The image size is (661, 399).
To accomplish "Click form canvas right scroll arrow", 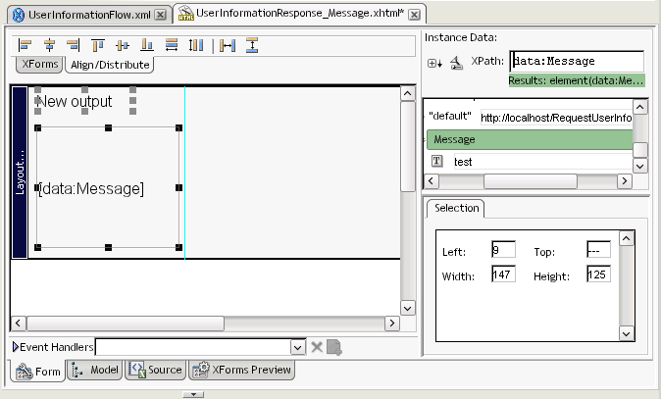I will (392, 324).
